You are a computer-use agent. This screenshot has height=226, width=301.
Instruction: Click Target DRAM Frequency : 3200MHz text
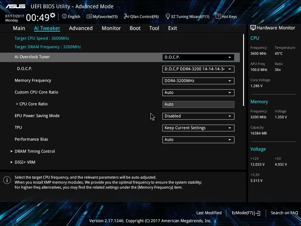(x=48, y=47)
